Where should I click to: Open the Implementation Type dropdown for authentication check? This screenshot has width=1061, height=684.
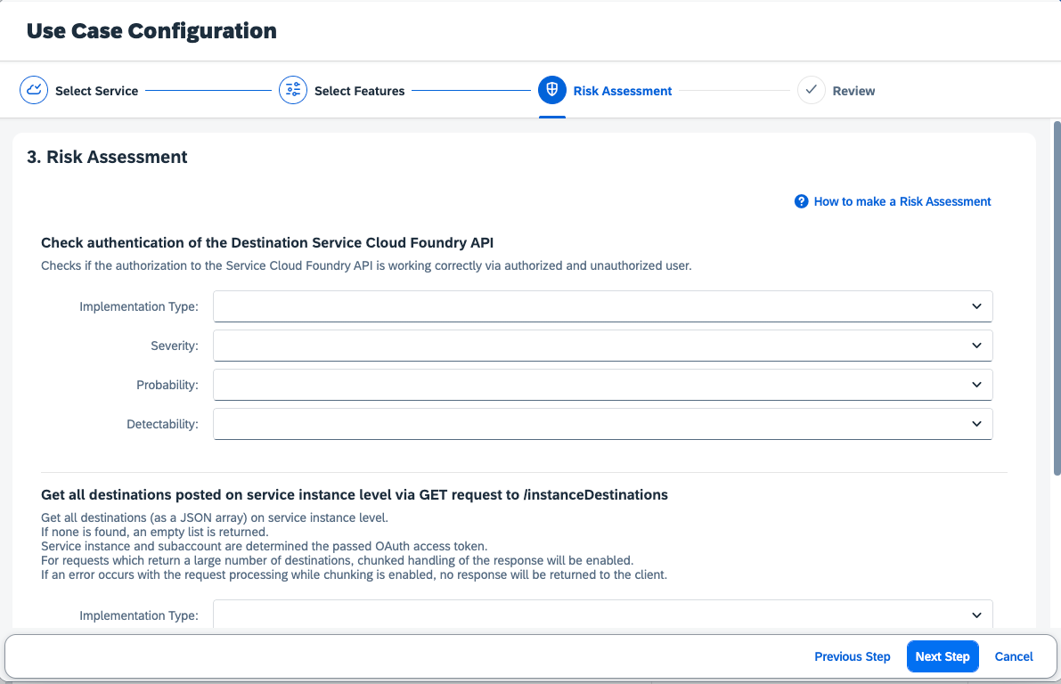point(602,306)
